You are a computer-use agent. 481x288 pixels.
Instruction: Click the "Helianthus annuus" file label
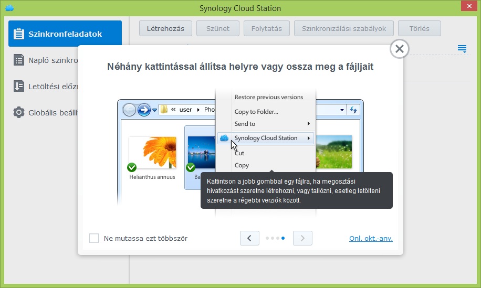tap(152, 177)
